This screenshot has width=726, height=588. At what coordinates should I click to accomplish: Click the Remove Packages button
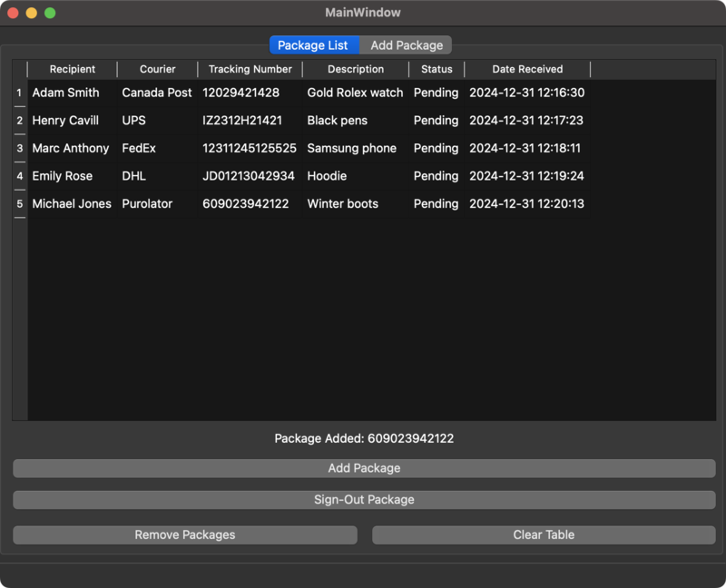[185, 534]
